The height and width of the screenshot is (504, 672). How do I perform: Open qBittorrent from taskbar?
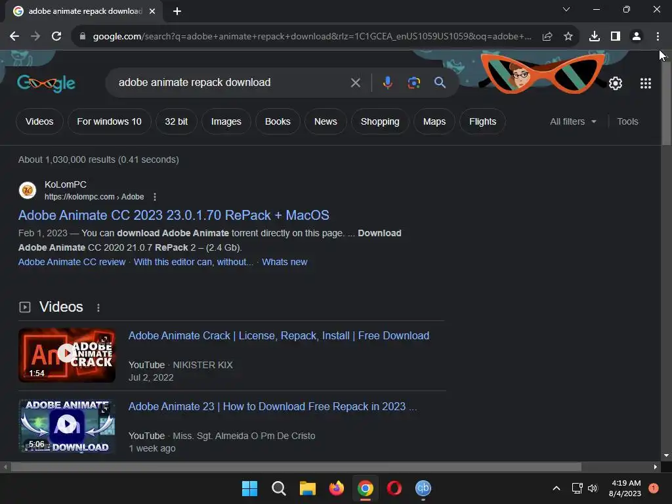click(x=423, y=488)
